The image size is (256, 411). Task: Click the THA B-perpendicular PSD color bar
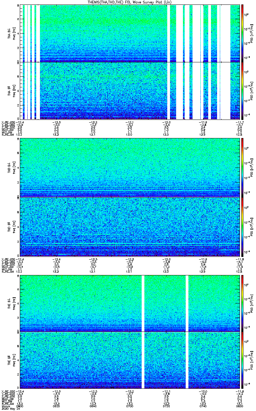coord(243,33)
